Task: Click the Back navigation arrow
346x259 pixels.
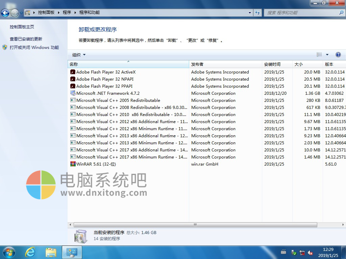Action: point(5,13)
